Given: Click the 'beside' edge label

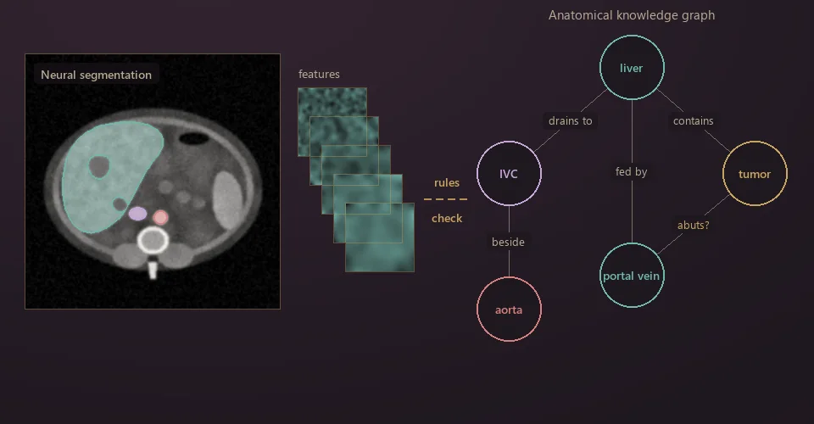Looking at the screenshot, I should (508, 242).
